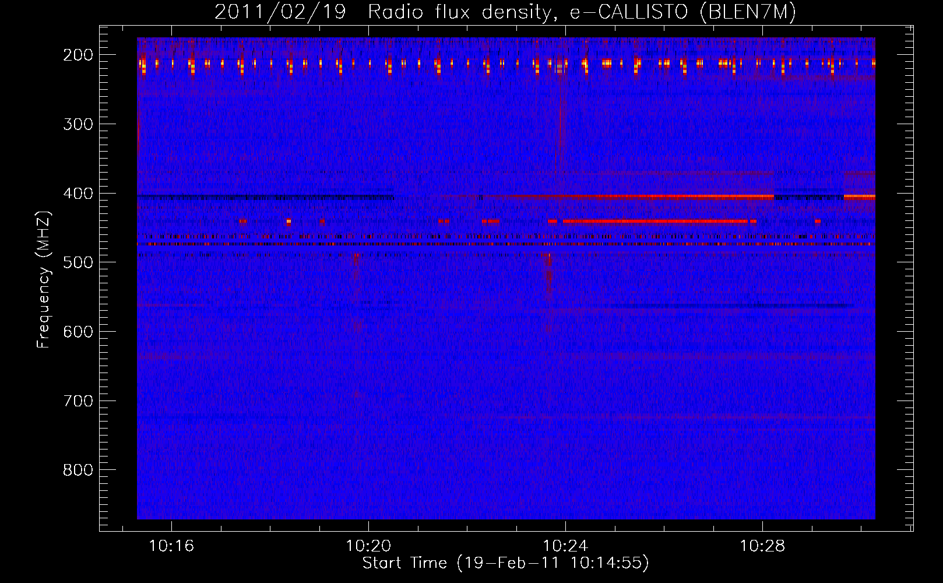This screenshot has height=583, width=943.
Task: Click the 10:16 time tick label
Action: pyautogui.click(x=171, y=546)
